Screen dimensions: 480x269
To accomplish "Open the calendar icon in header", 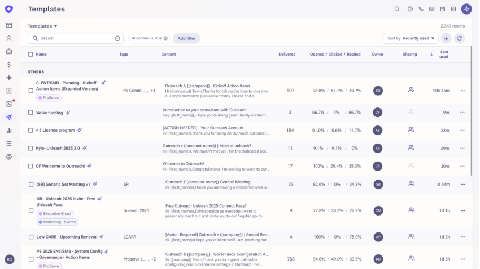I will coord(443,9).
